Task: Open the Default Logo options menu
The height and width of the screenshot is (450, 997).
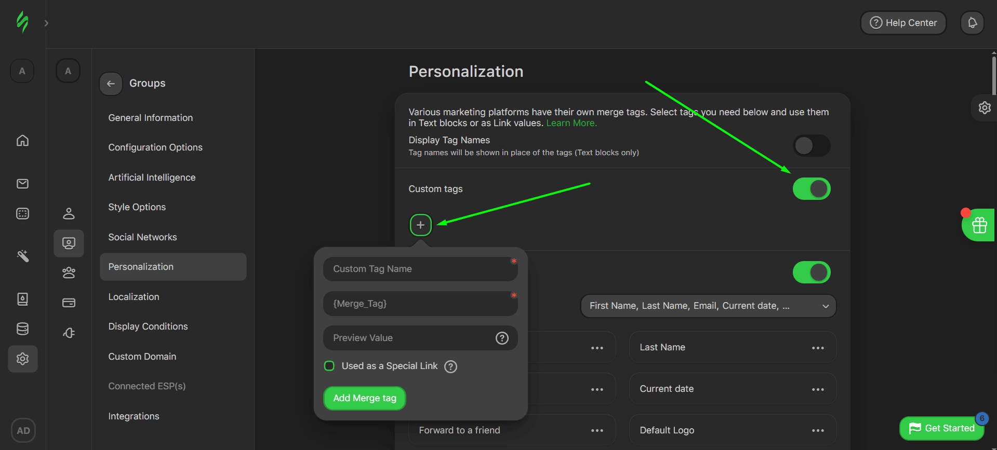Action: point(818,430)
